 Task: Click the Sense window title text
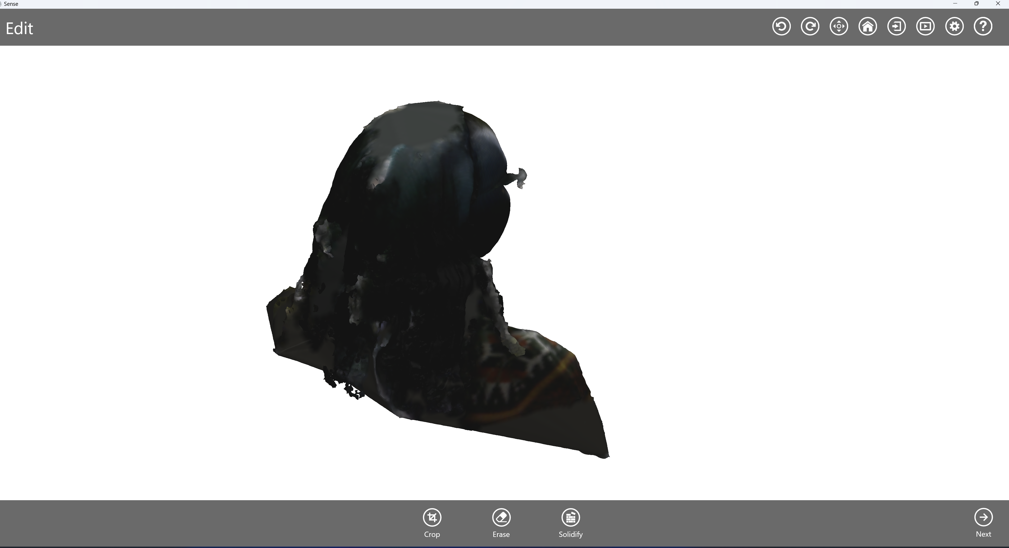coord(11,4)
